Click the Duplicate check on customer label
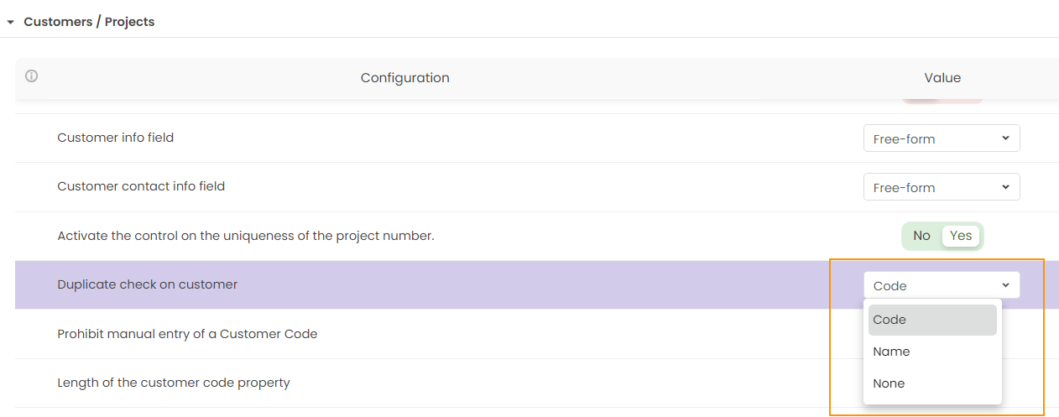The height and width of the screenshot is (417, 1059). 147,284
